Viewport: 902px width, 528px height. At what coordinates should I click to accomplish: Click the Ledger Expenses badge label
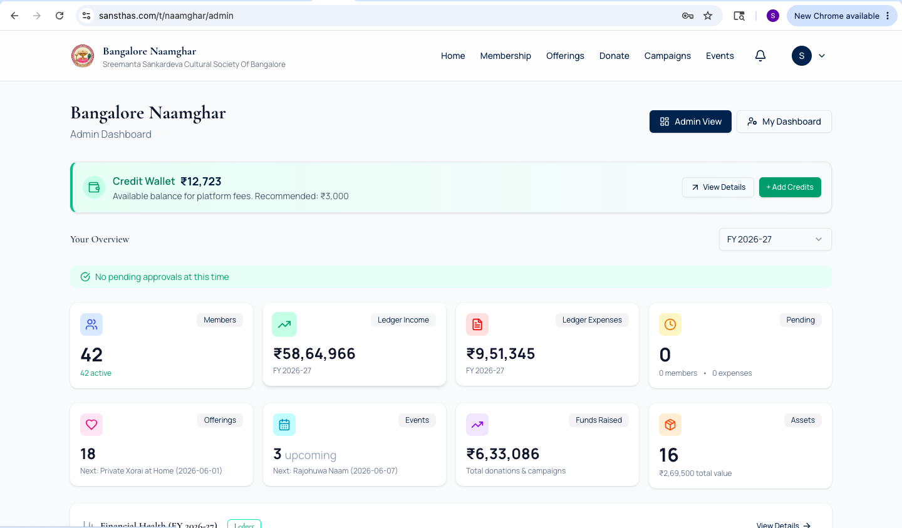592,320
